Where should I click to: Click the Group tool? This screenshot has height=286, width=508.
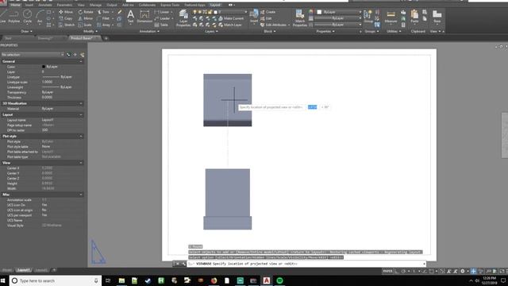click(368, 16)
